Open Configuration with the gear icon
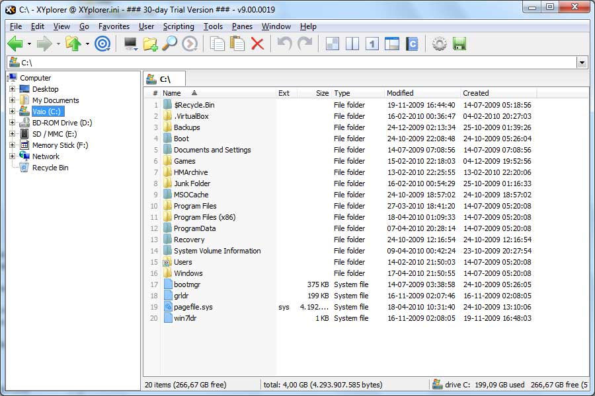 (439, 44)
